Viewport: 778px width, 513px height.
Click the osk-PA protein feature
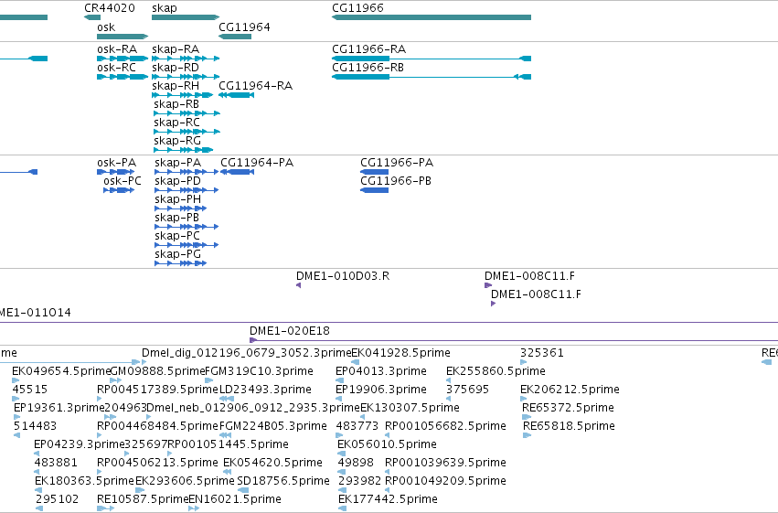115,172
